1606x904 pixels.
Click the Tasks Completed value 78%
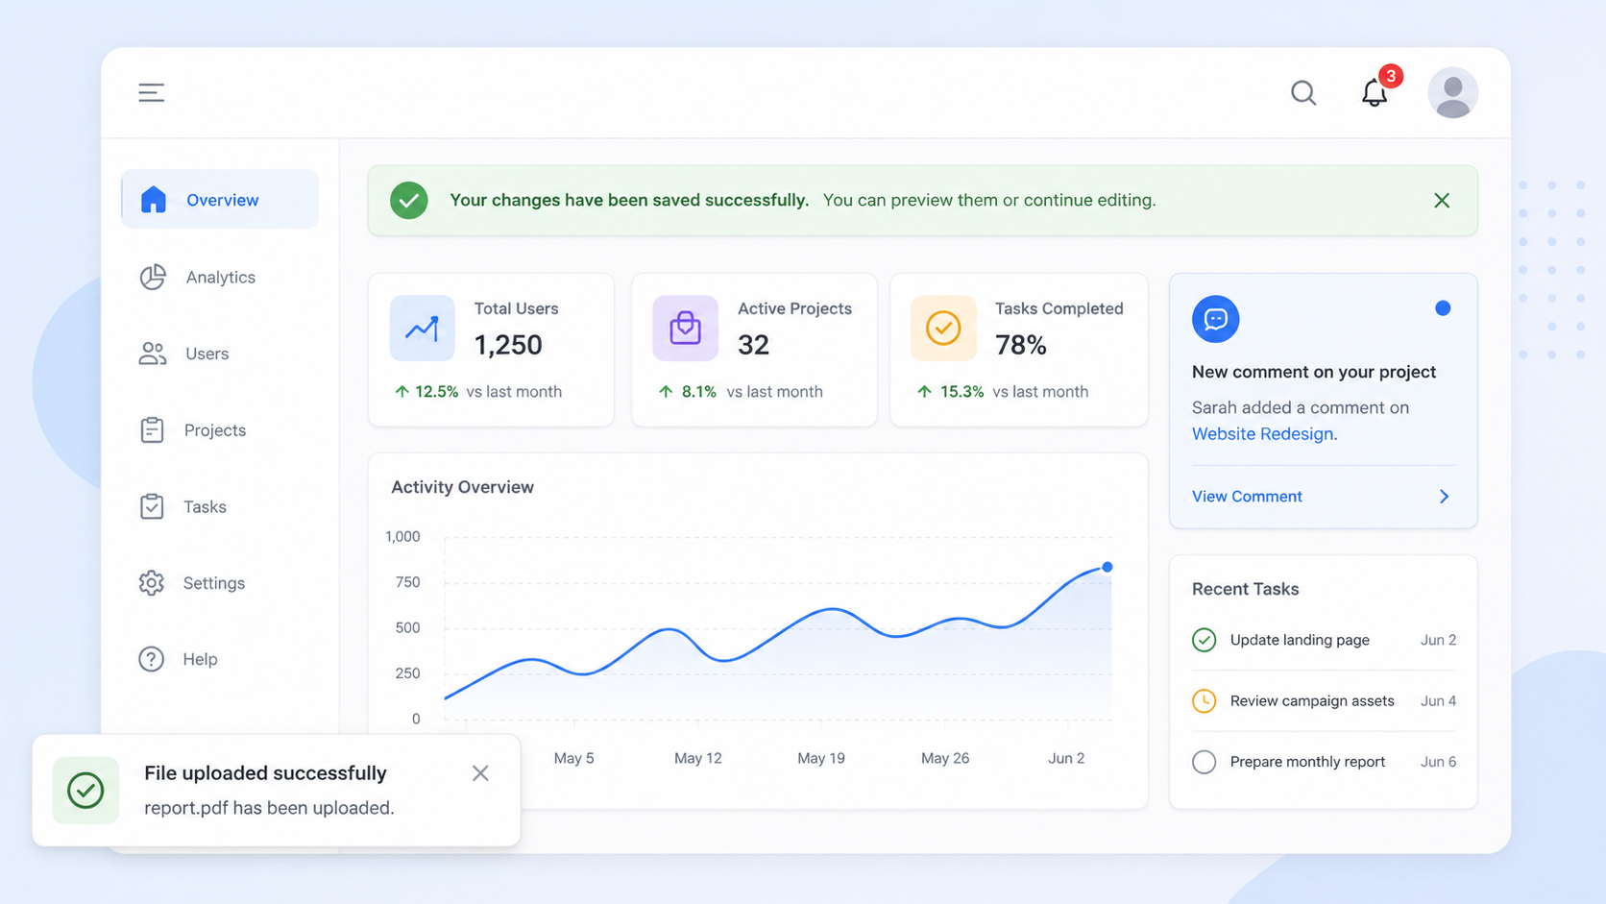1021,345
